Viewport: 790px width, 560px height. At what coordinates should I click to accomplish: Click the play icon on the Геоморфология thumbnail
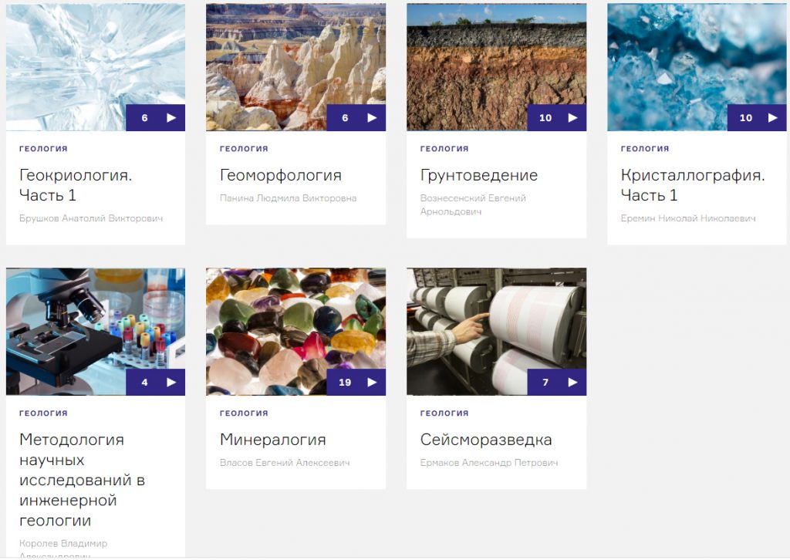click(x=372, y=118)
